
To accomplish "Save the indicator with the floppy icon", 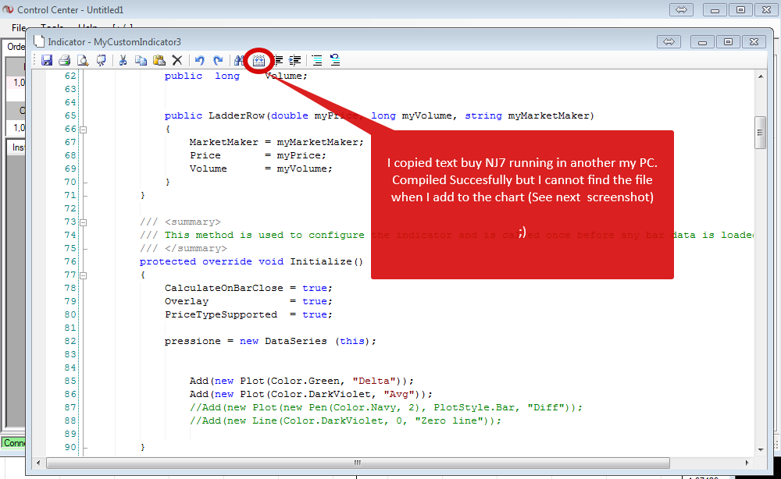I will coord(47,61).
